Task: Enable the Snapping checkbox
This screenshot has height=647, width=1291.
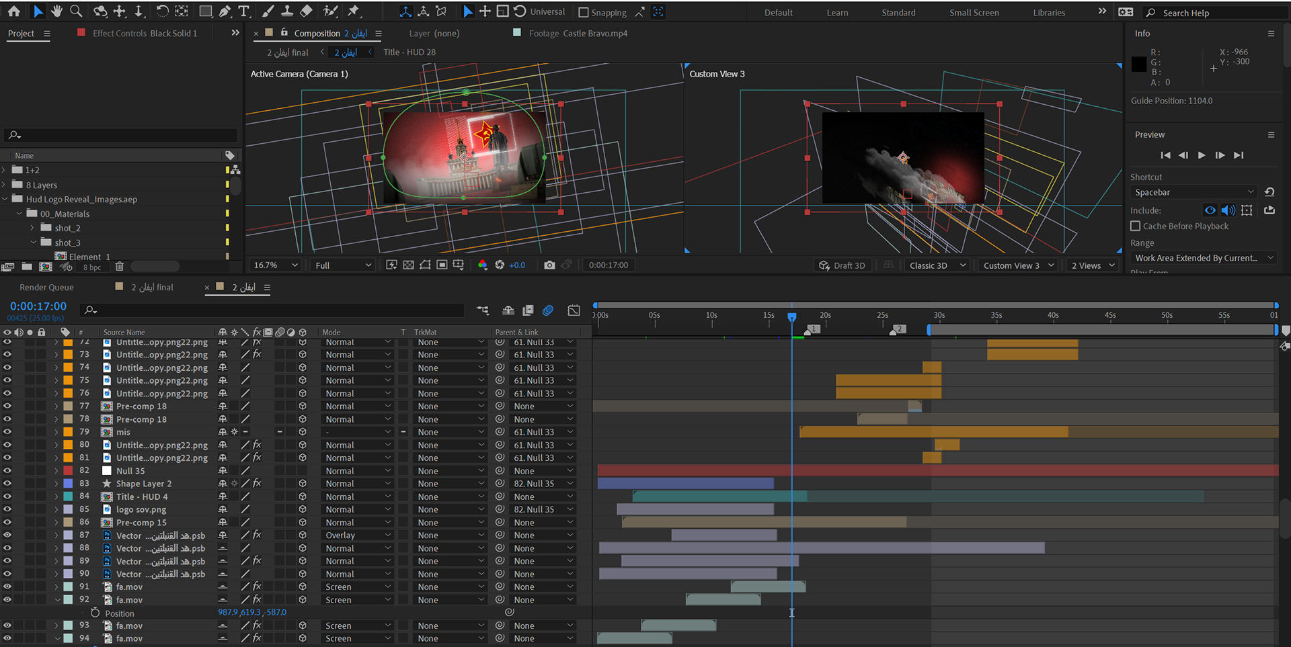Action: pos(584,13)
